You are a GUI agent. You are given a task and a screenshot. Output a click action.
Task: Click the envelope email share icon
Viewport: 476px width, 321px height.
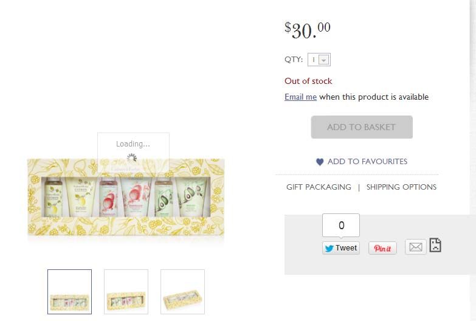[x=415, y=247]
